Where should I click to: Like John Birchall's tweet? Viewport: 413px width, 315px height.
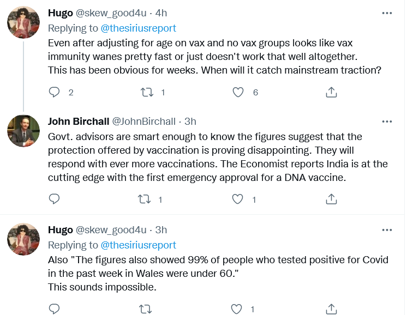coord(238,199)
